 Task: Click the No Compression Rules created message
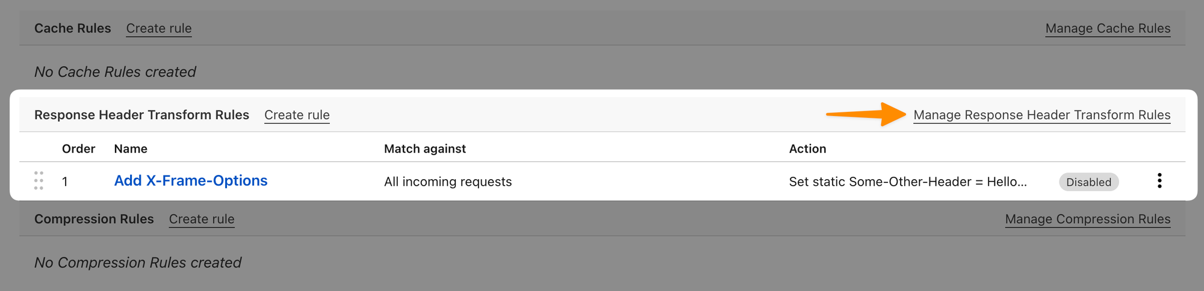(138, 262)
